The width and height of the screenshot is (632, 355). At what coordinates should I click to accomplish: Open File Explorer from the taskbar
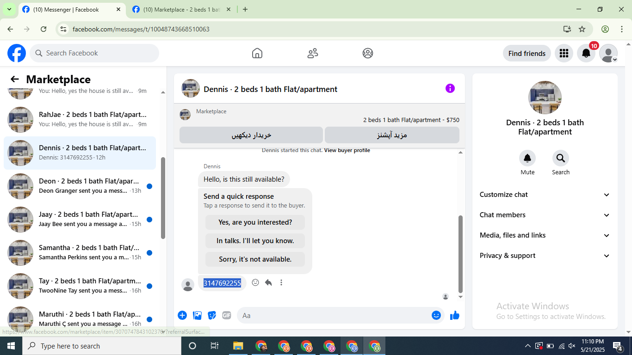tap(238, 346)
